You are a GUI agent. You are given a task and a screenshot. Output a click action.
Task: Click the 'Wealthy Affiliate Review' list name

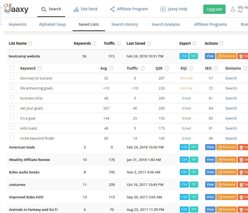coord(30,160)
